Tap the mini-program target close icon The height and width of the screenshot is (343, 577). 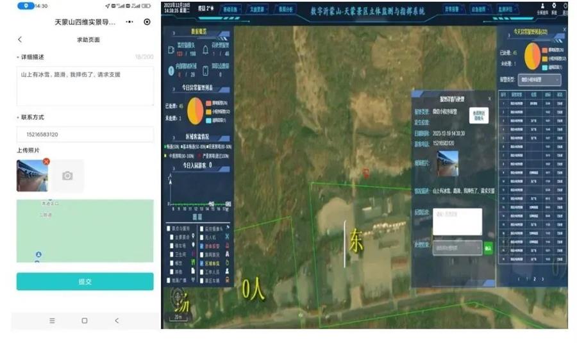(147, 22)
